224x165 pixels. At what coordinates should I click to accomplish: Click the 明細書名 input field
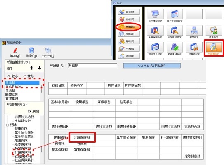click(x=92, y=66)
